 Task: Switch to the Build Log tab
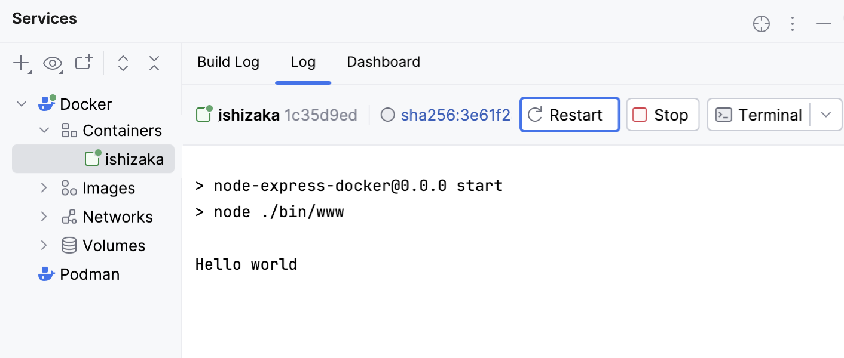point(228,62)
